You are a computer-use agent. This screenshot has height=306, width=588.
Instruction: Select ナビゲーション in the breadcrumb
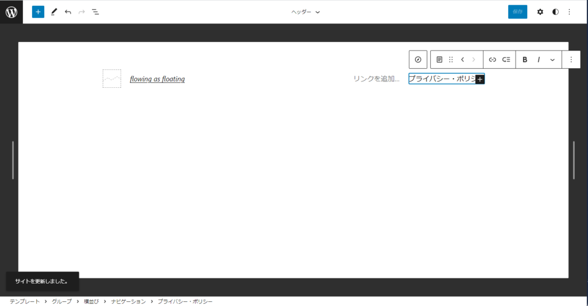coord(129,301)
